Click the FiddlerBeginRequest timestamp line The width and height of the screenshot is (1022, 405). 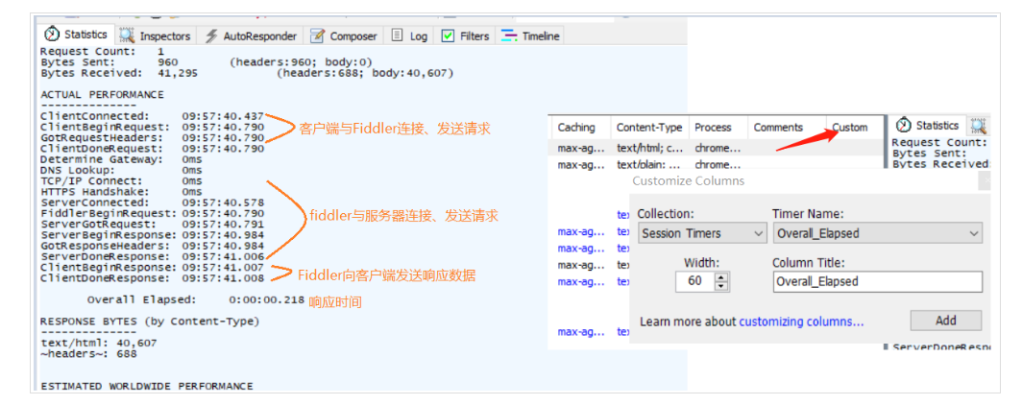coord(152,213)
